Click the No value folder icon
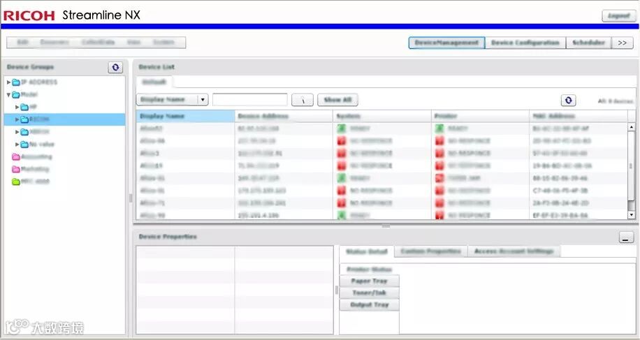This screenshot has height=340, width=640. pyautogui.click(x=24, y=145)
